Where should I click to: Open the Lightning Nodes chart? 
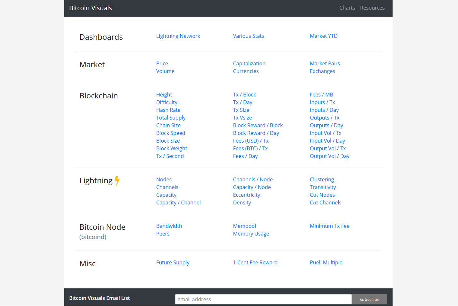click(x=164, y=179)
